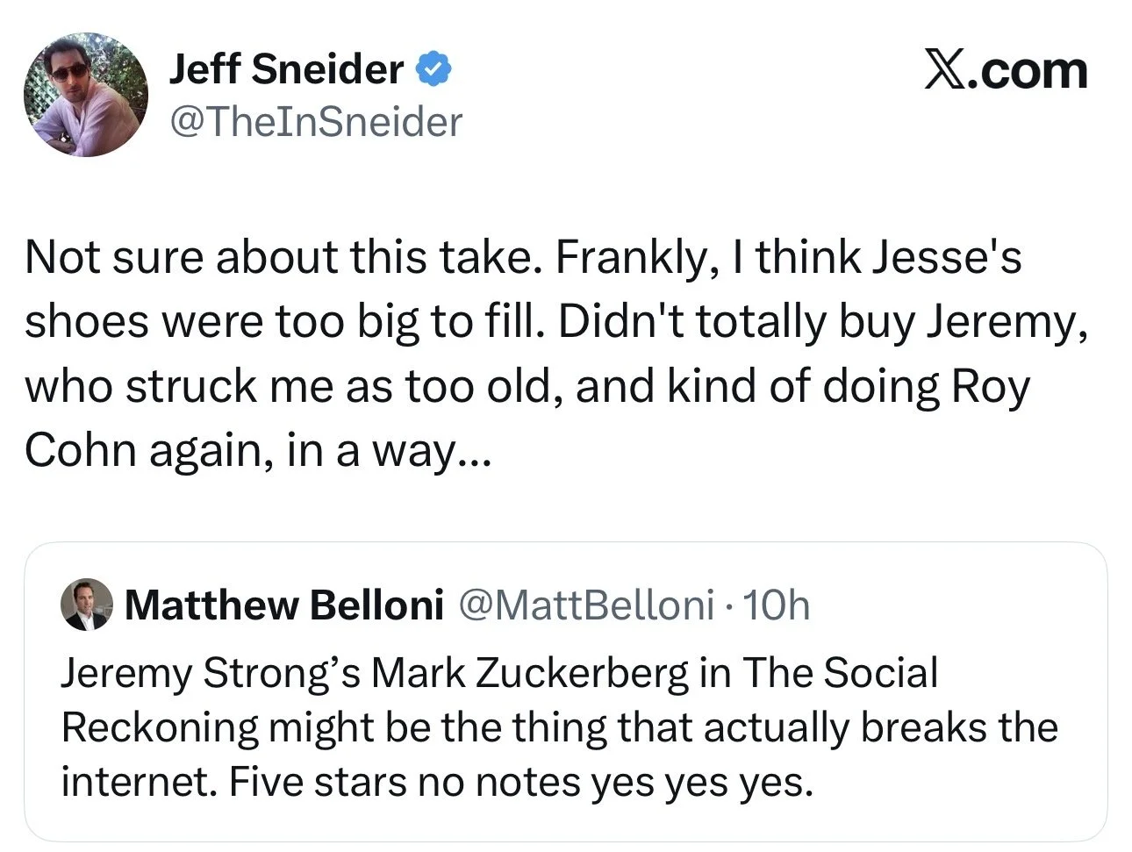Screen dimensions: 1132x852
Task: Click "The Social" title text in the quote
Action: click(x=840, y=673)
